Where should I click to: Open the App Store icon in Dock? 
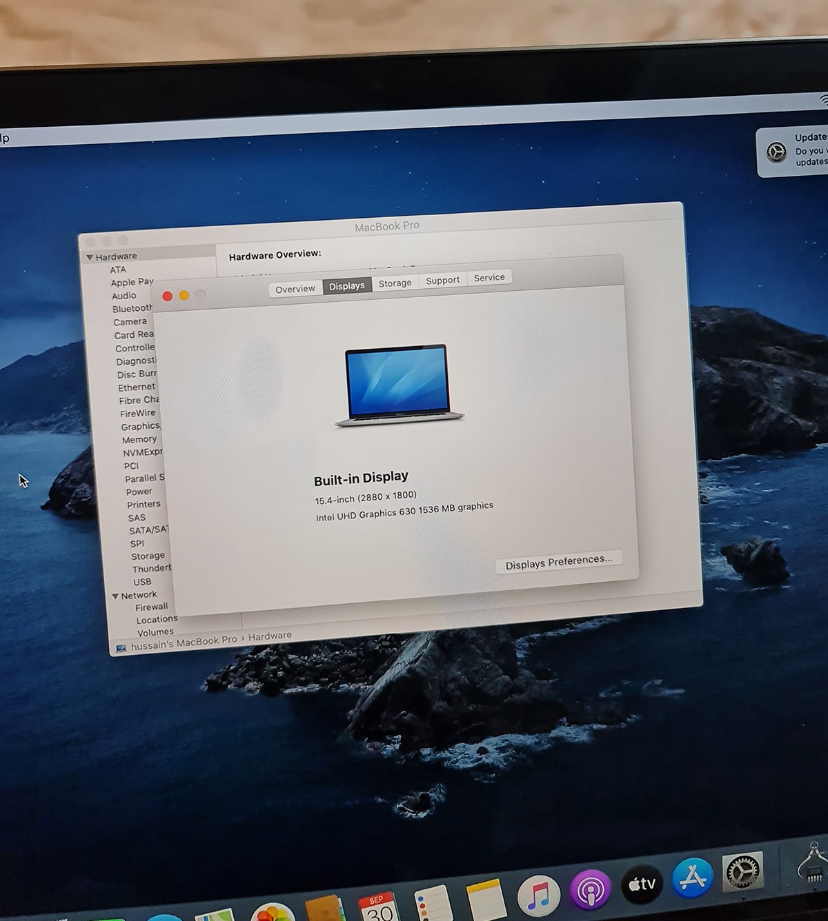692,878
